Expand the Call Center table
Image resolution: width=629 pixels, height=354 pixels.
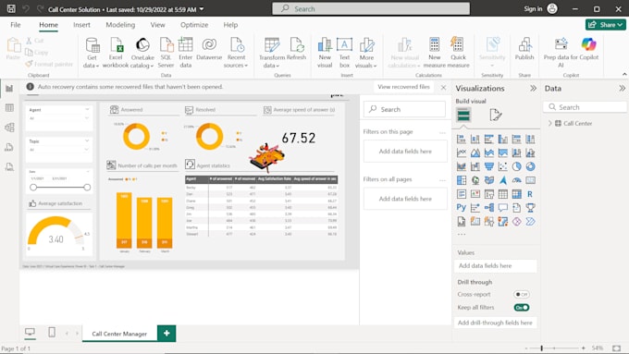(550, 124)
